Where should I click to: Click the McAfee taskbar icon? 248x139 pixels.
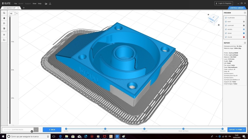(105, 136)
